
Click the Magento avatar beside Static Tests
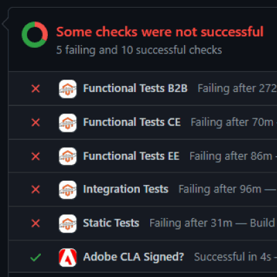tap(68, 224)
